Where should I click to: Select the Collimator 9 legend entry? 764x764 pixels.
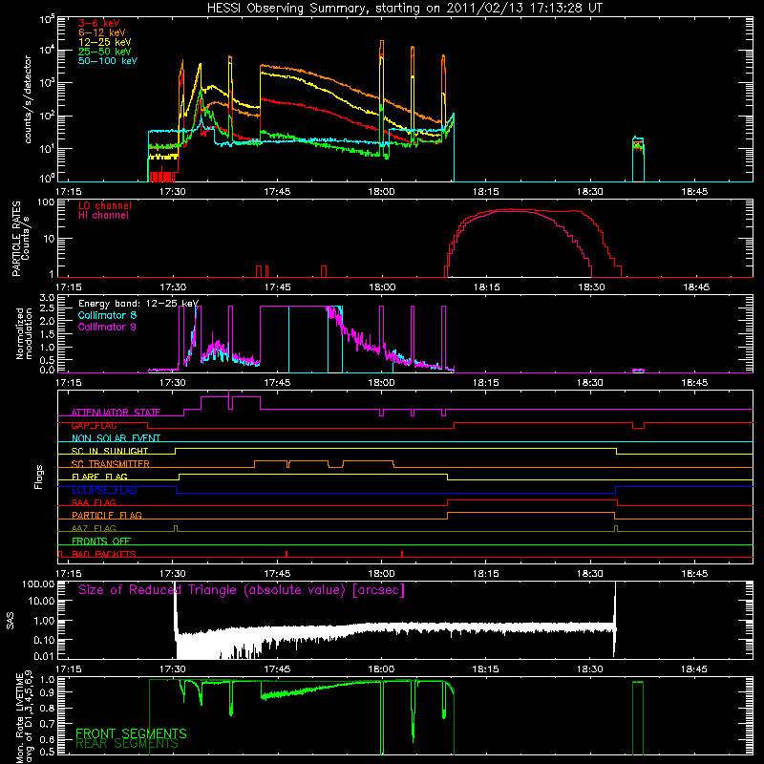tap(107, 327)
